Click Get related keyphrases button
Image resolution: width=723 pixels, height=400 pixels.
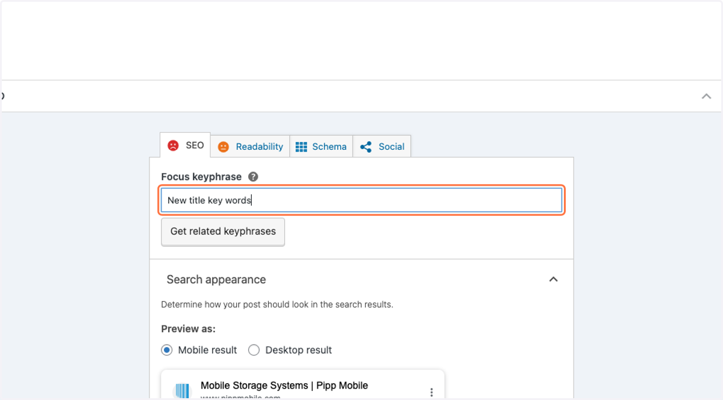pos(223,232)
